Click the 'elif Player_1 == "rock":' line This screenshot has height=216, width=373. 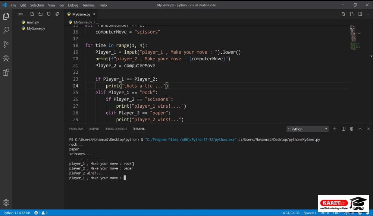point(126,92)
